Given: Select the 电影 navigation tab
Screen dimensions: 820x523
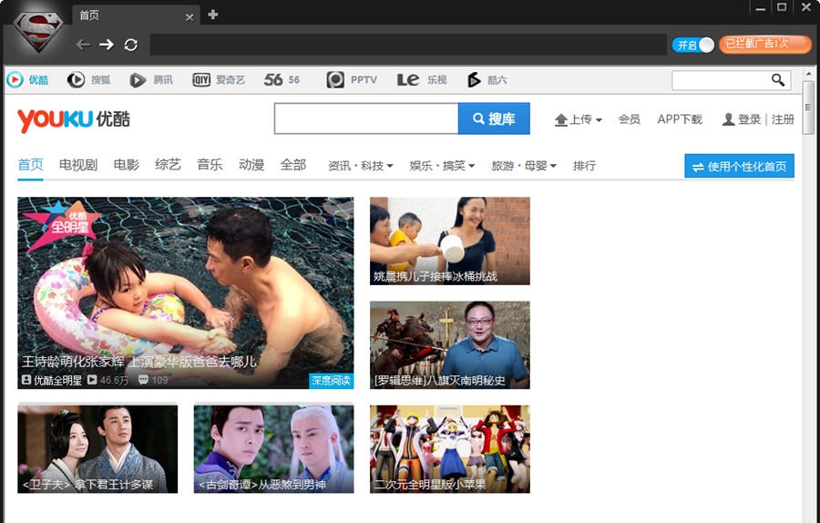Looking at the screenshot, I should tap(126, 165).
